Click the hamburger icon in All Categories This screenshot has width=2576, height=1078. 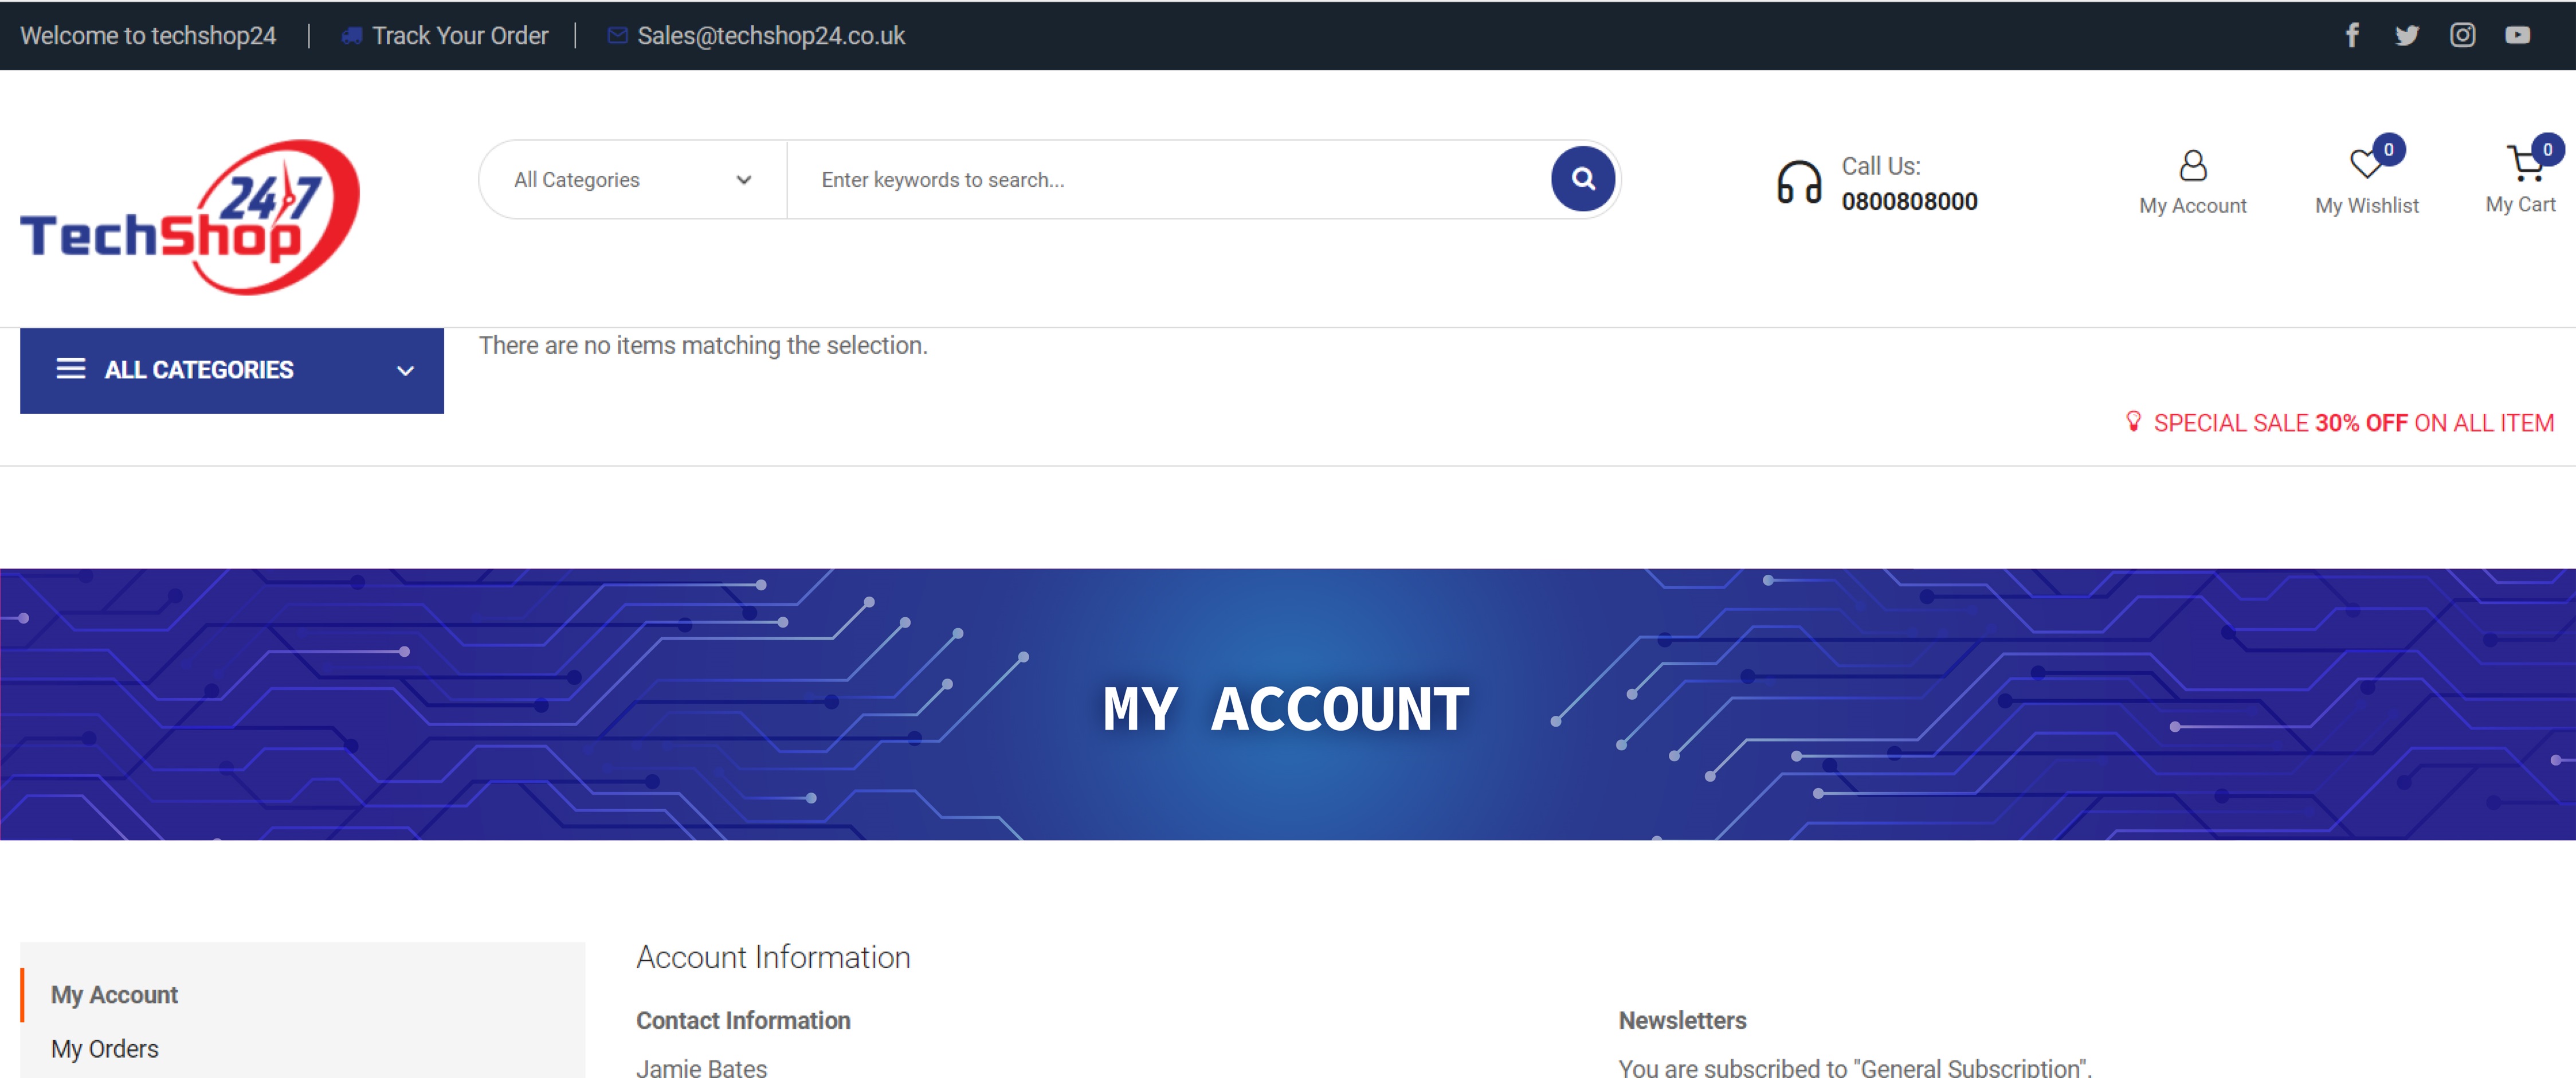coord(70,369)
